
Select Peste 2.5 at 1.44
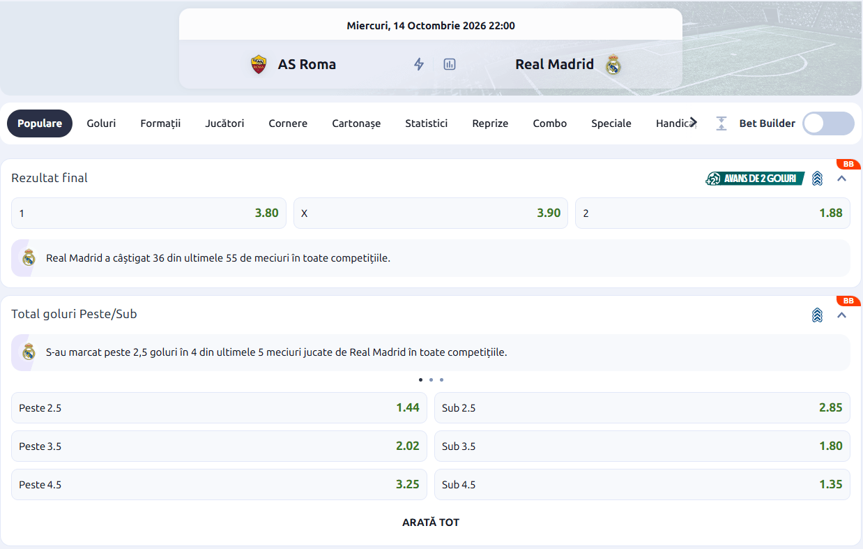pos(219,407)
